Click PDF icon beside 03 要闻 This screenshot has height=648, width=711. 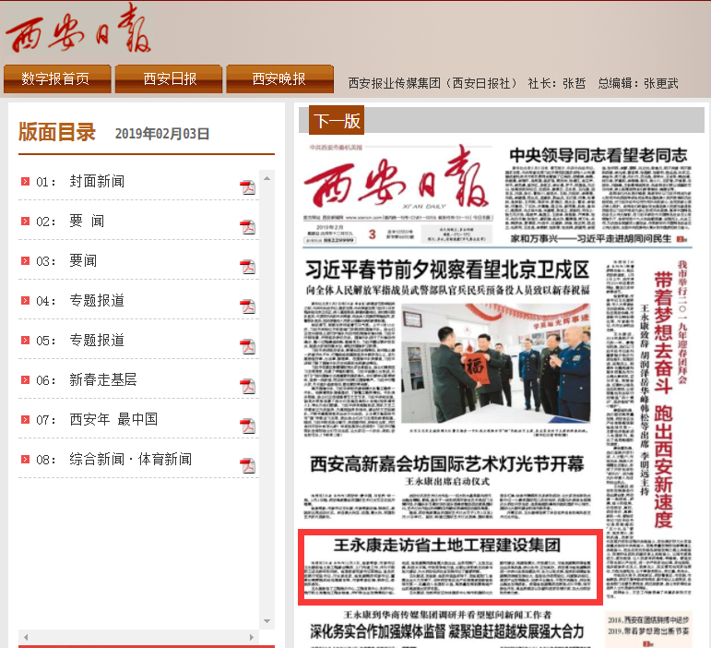[247, 267]
